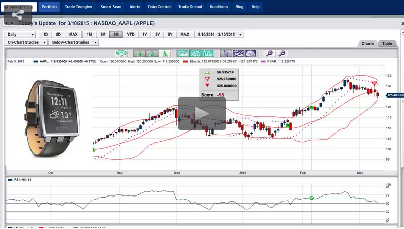Click the 66.535714 monthly triangle value
The width and height of the screenshot is (404, 229).
pyautogui.click(x=225, y=72)
